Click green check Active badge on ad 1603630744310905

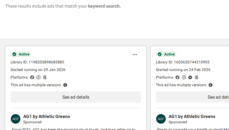click(x=166, y=54)
